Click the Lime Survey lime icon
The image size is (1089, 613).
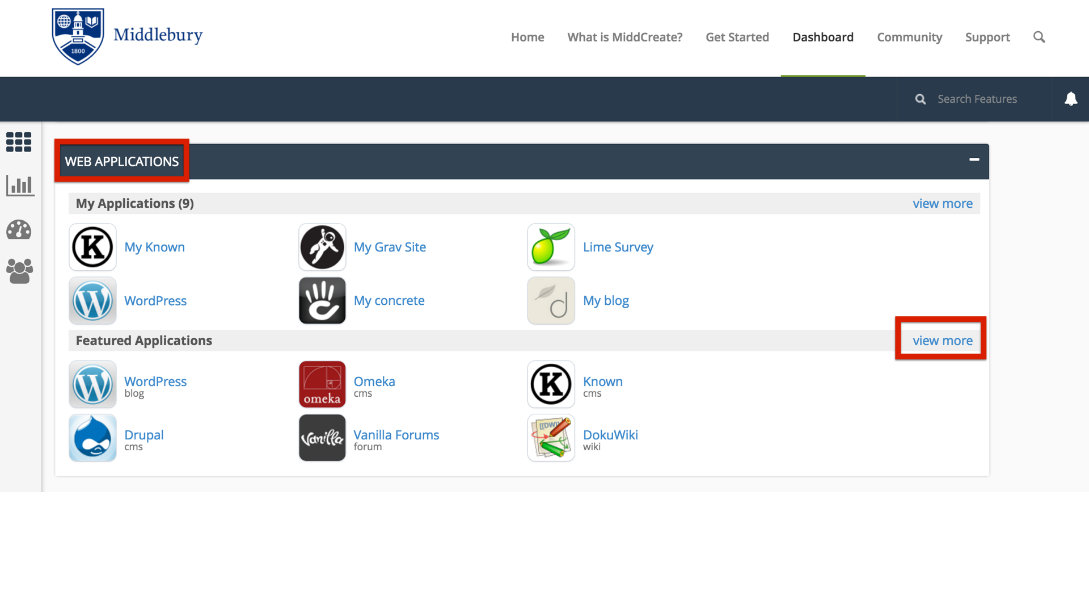[x=551, y=247]
